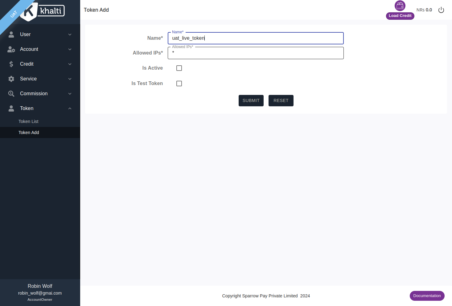
Task: Click the Commission magnifier-dollar icon
Action: [11, 94]
